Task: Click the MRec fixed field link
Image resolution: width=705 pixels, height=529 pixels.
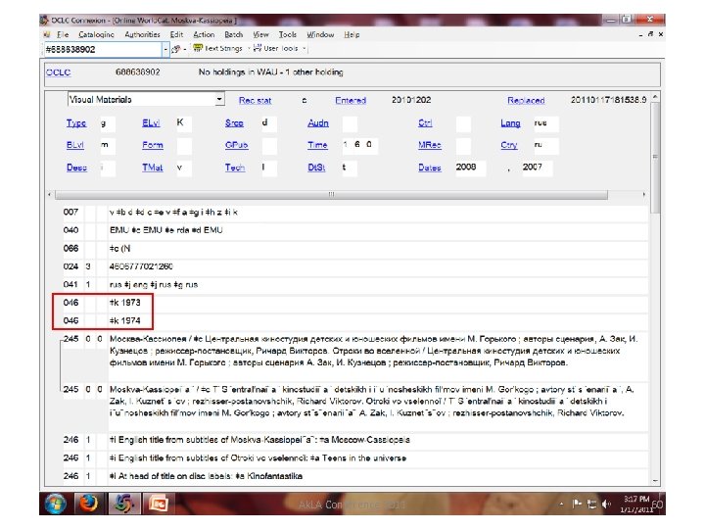Action: 430,145
